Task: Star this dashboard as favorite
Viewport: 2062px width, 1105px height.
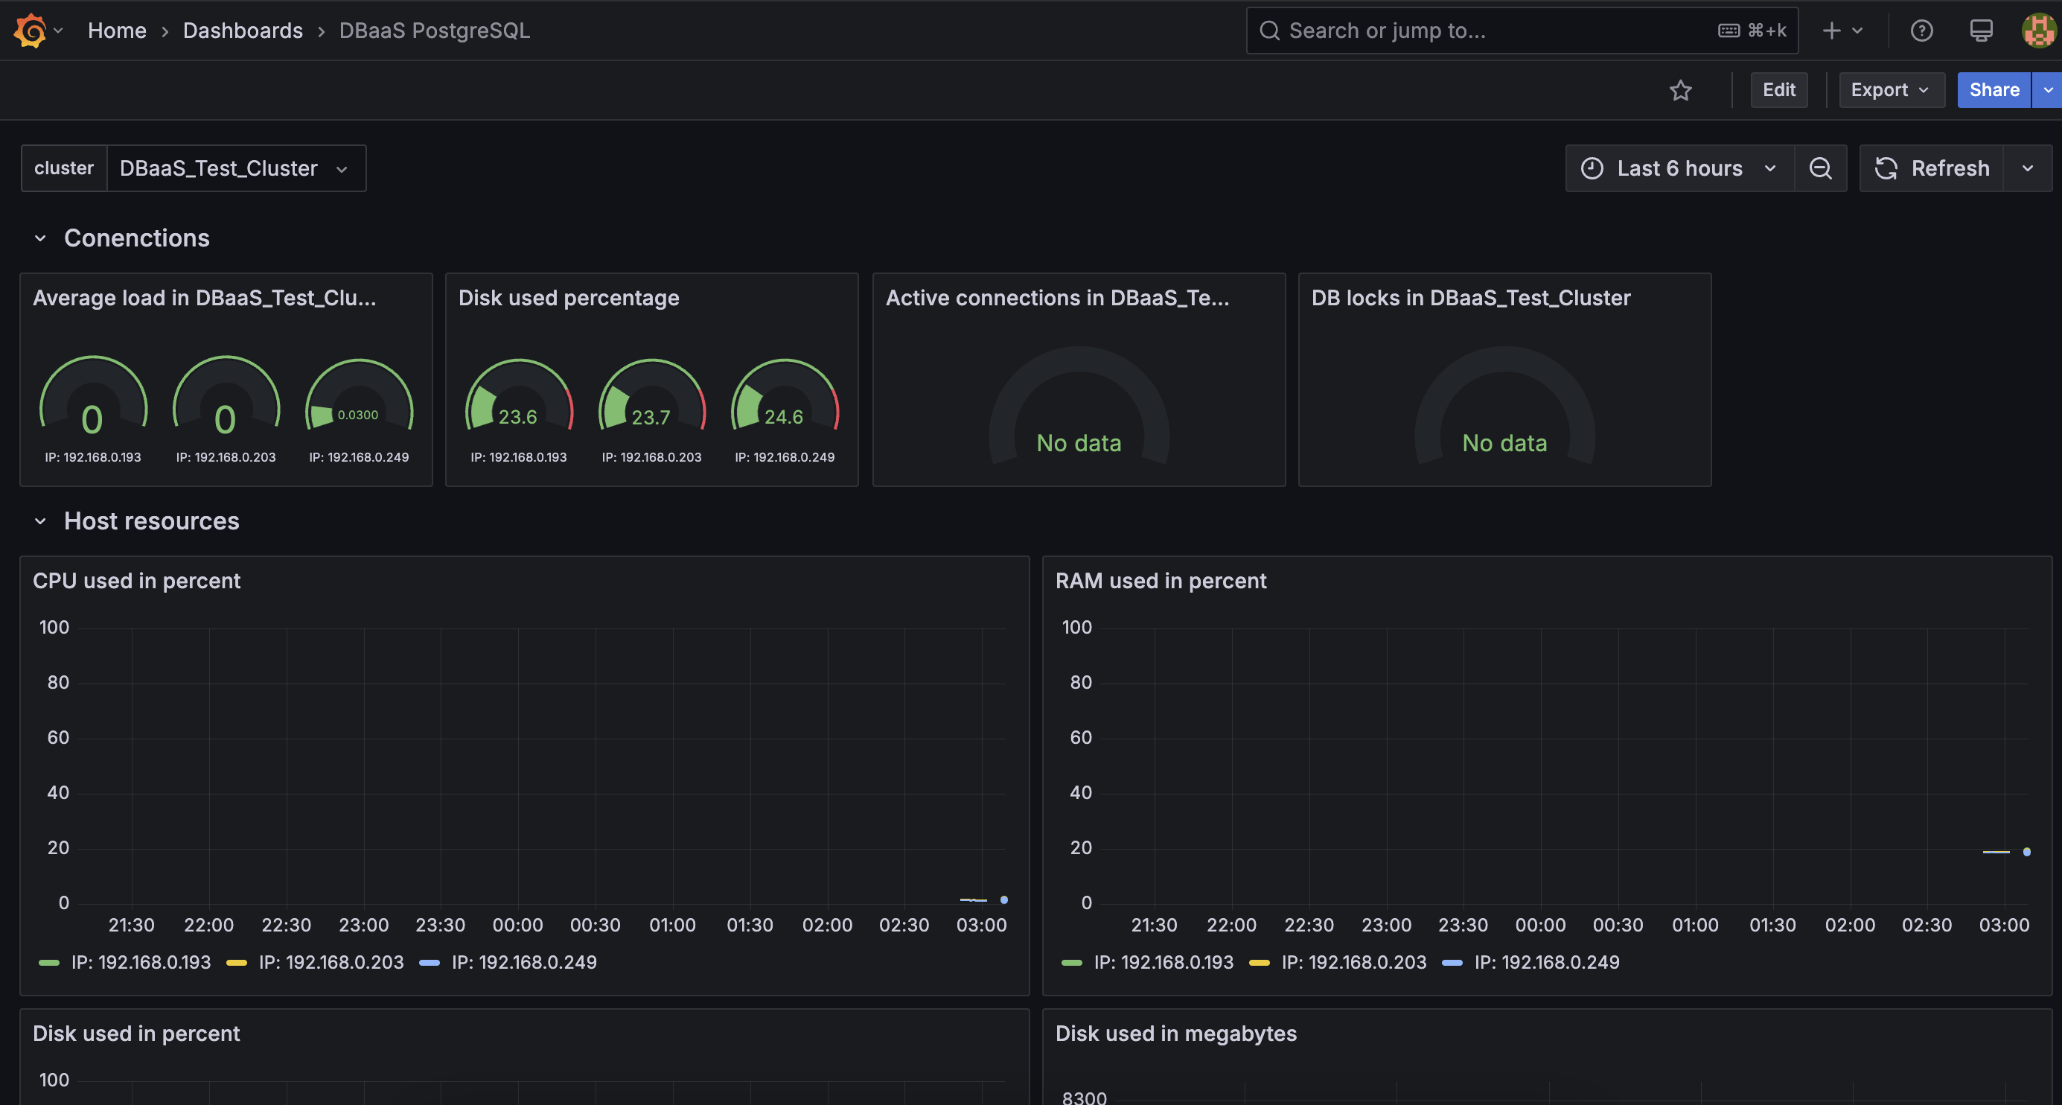Action: point(1680,89)
